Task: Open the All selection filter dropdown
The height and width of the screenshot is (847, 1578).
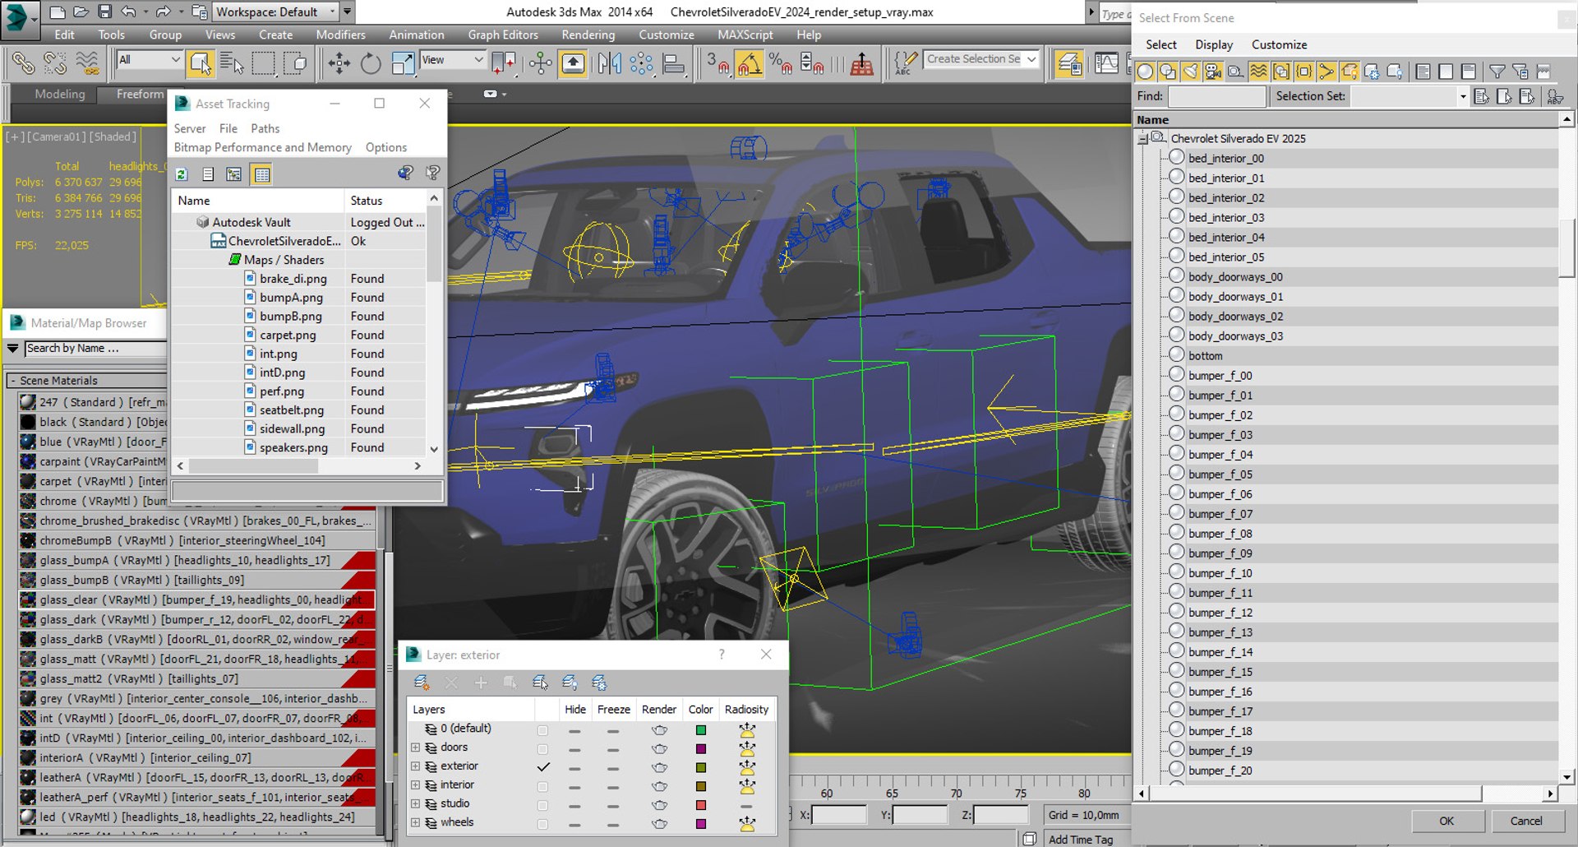Action: (x=149, y=59)
